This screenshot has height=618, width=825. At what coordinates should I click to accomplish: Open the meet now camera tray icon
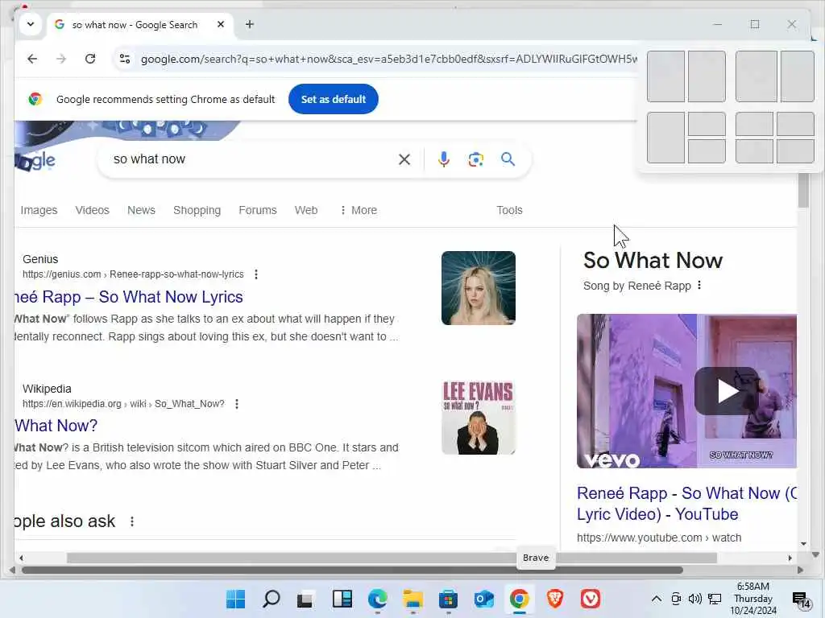click(676, 599)
